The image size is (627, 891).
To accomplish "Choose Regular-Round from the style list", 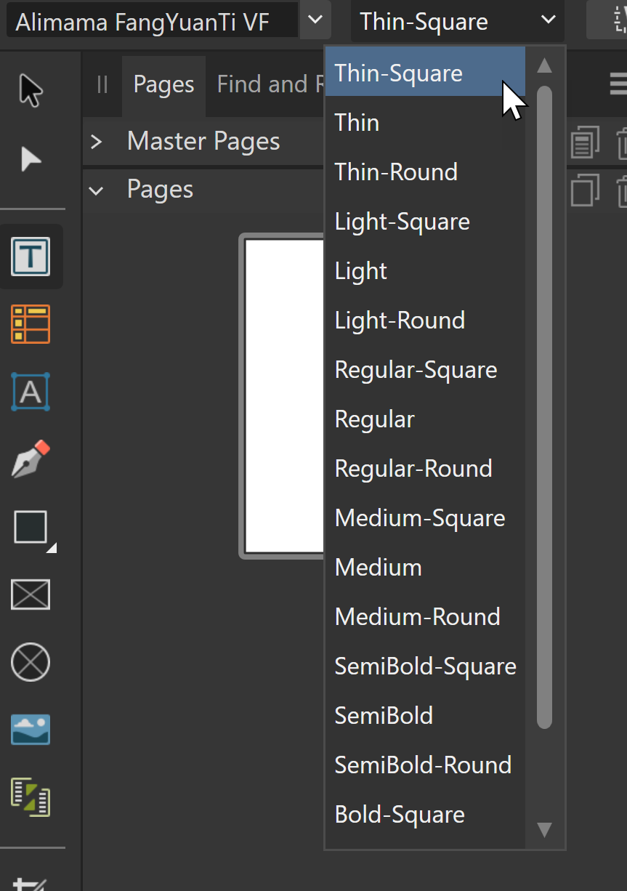I will [413, 468].
